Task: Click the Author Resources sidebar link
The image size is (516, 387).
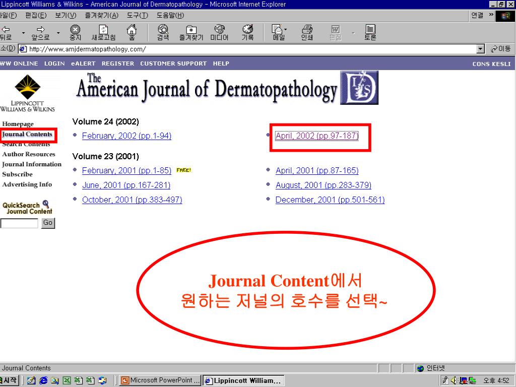Action: coord(29,154)
